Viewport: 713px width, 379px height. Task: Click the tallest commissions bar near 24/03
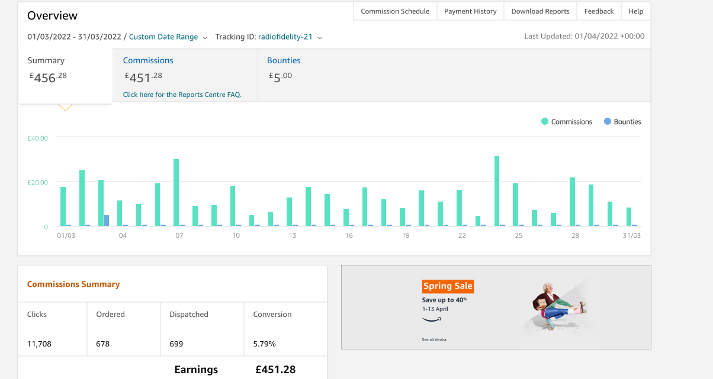(497, 191)
